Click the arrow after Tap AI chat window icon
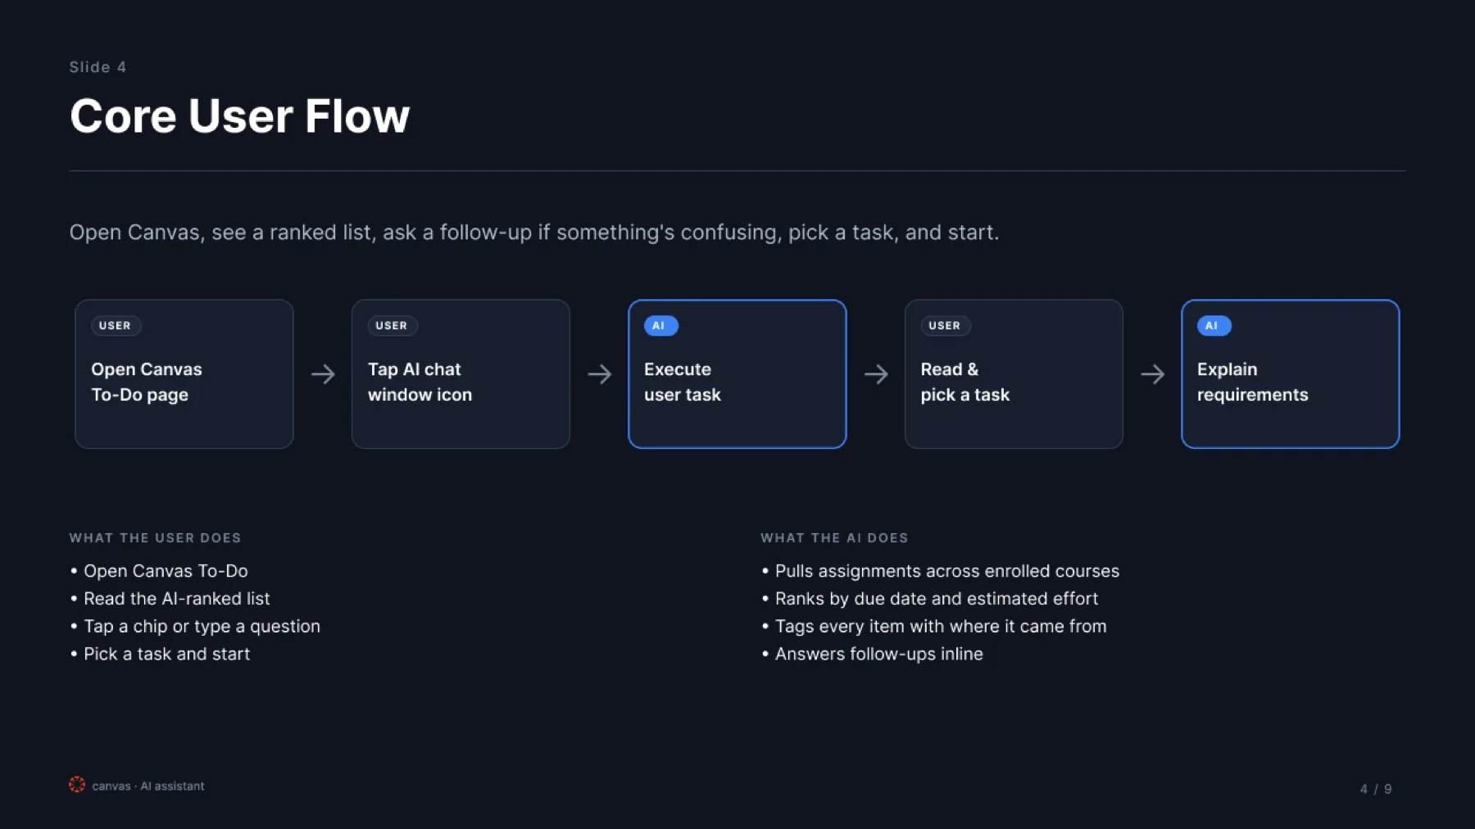The width and height of the screenshot is (1475, 829). [600, 374]
